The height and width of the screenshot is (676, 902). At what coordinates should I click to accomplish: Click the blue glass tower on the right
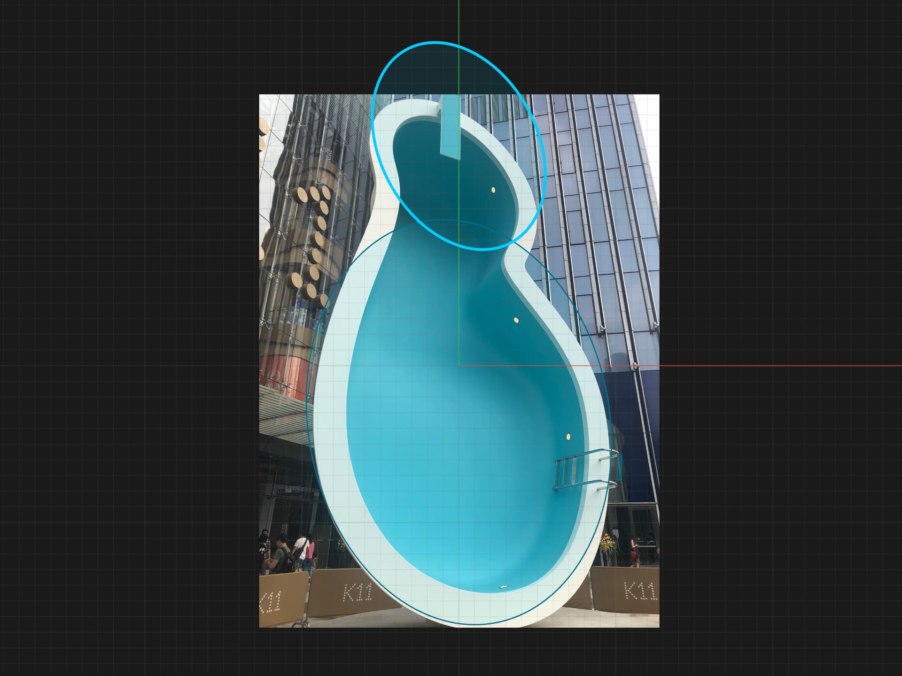pyautogui.click(x=606, y=211)
